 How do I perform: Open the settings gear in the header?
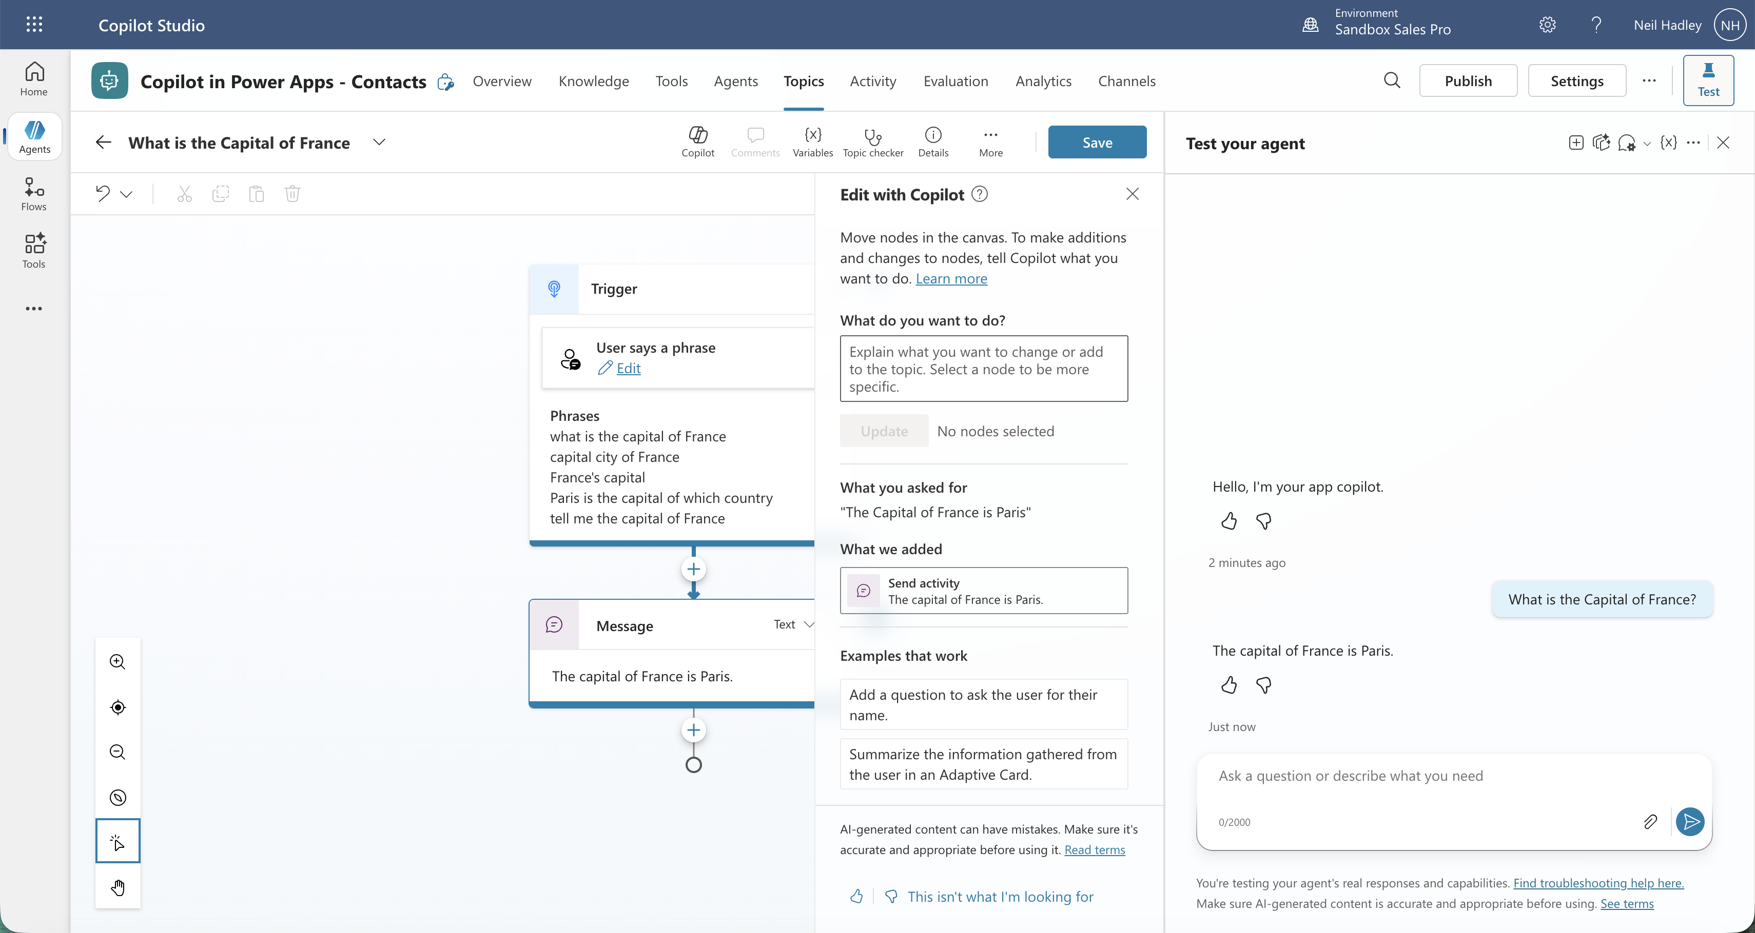click(x=1547, y=25)
